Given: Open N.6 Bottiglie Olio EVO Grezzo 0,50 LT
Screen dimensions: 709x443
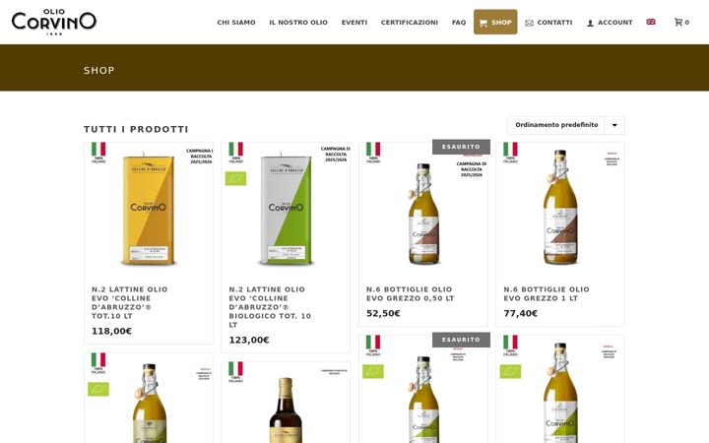Looking at the screenshot, I should [410, 293].
